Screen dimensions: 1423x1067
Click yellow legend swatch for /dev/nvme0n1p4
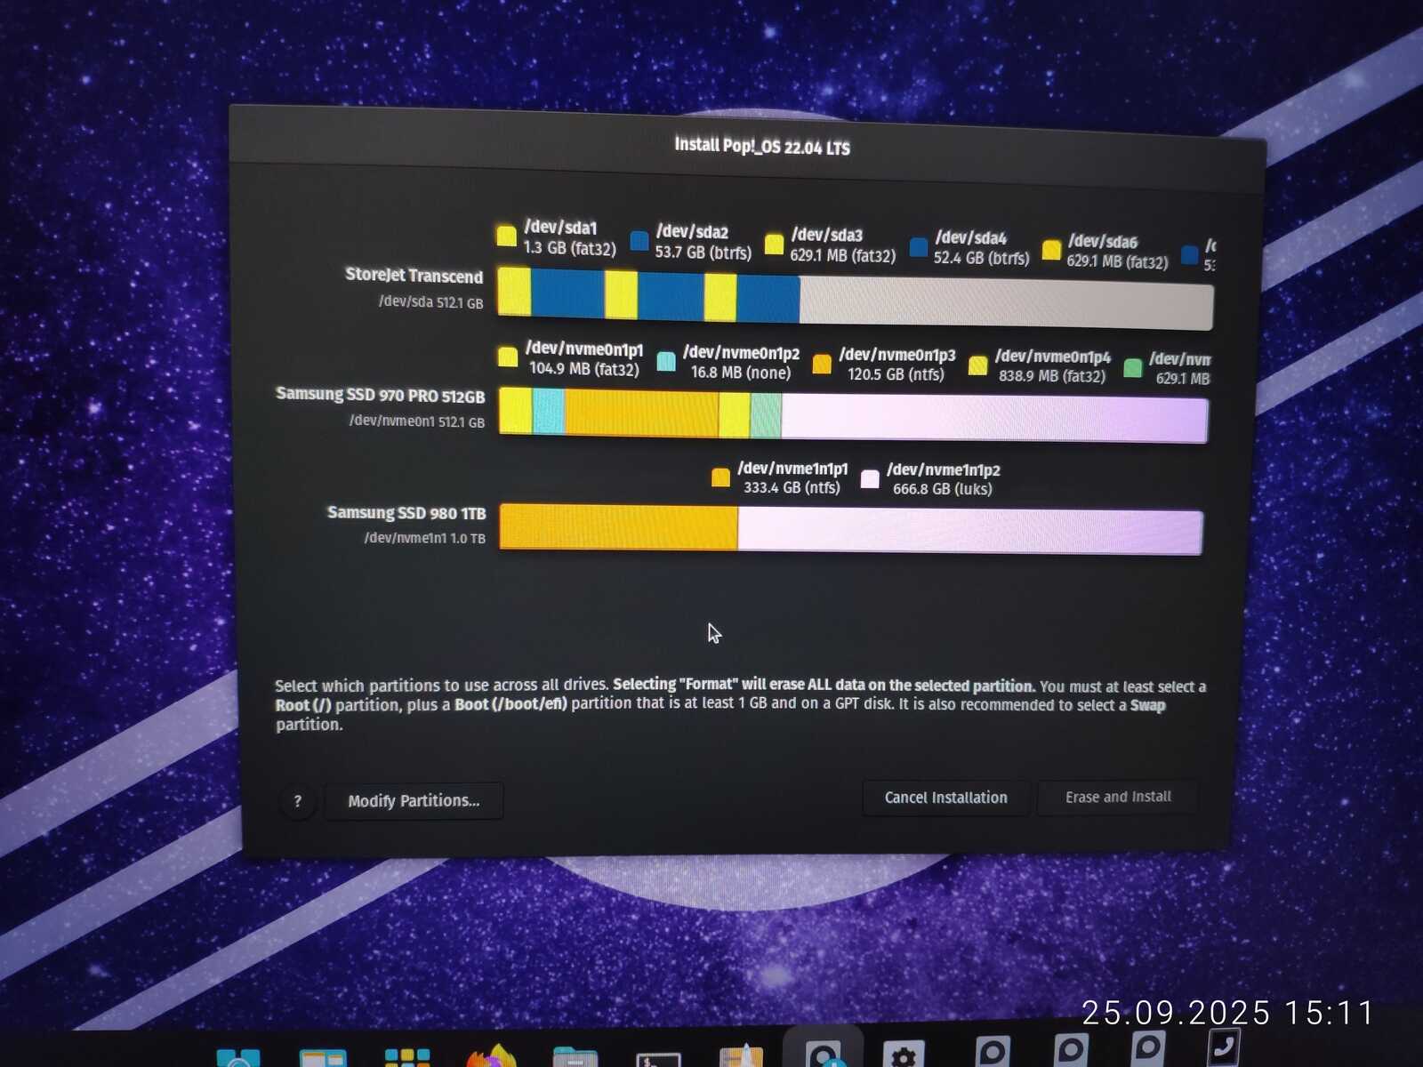(978, 365)
